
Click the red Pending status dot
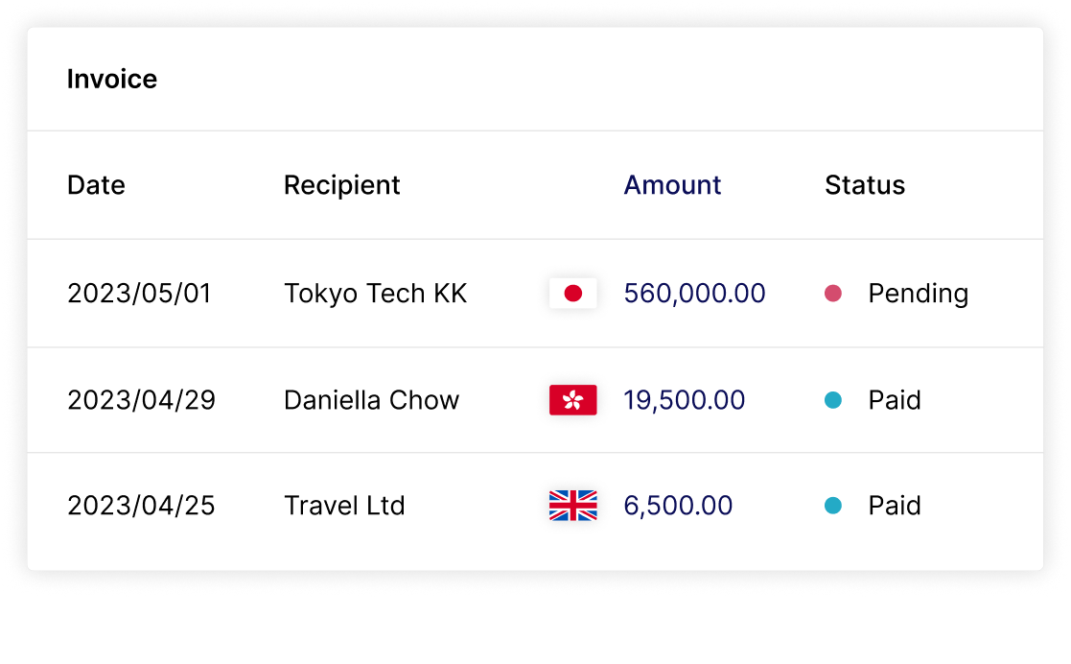pyautogui.click(x=832, y=294)
